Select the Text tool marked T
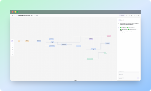The width and height of the screenshot is (151, 91). 12,50
